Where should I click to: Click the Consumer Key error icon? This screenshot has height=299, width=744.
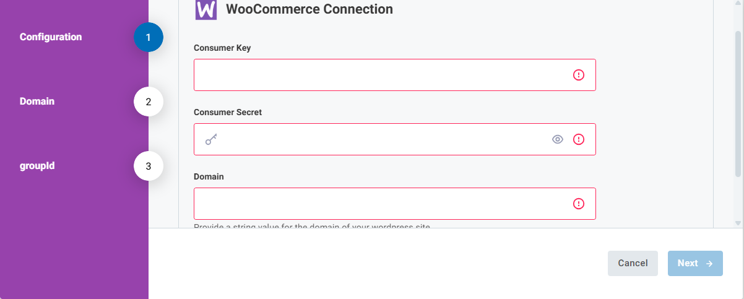(579, 75)
